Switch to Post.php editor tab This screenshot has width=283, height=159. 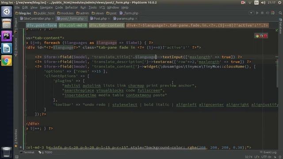point(100,19)
